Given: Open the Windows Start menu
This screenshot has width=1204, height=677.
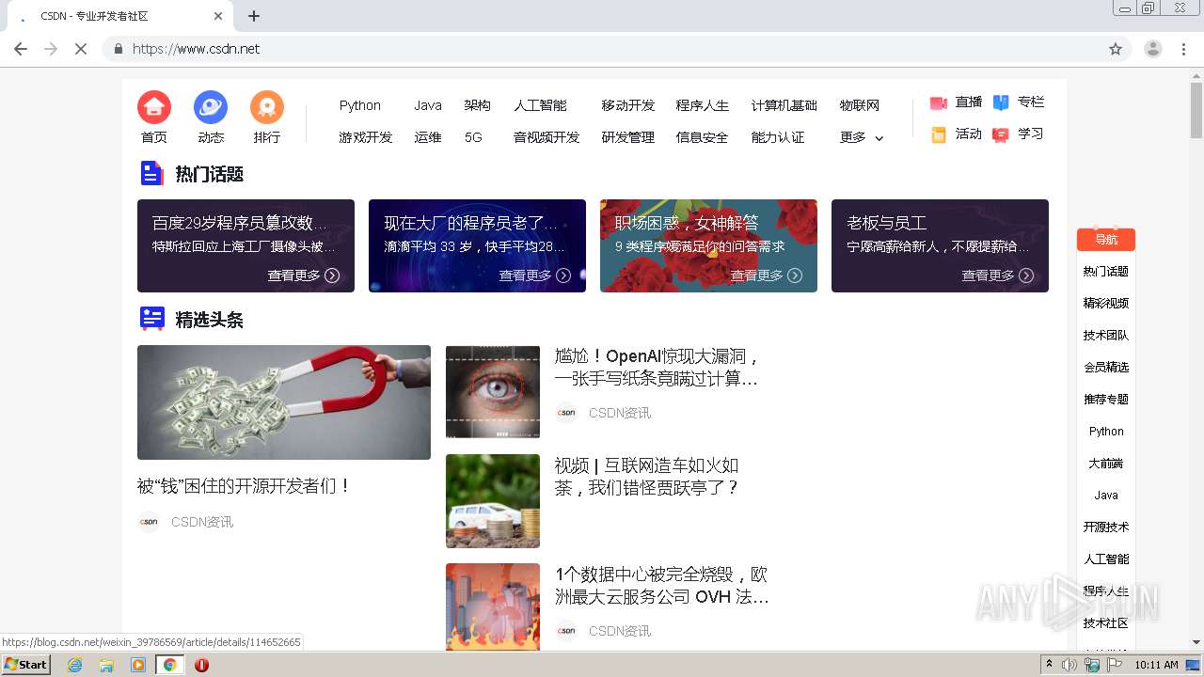Looking at the screenshot, I should click(x=26, y=665).
